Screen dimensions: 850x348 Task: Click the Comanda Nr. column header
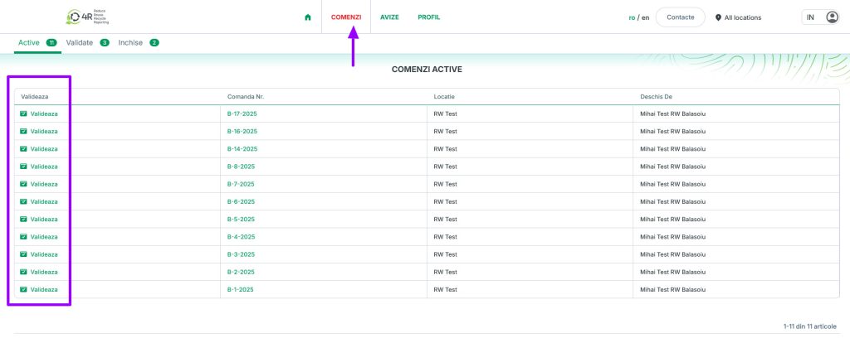246,96
